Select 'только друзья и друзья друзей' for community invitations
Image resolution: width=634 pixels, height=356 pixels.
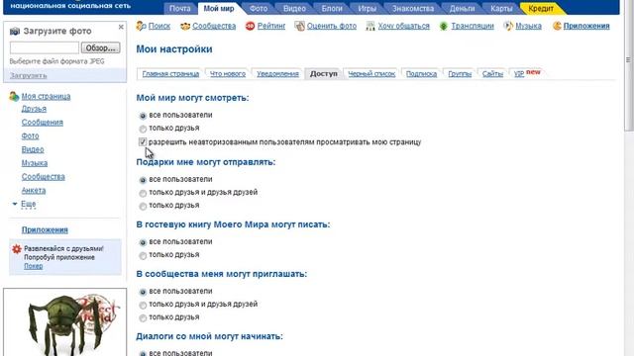point(143,306)
